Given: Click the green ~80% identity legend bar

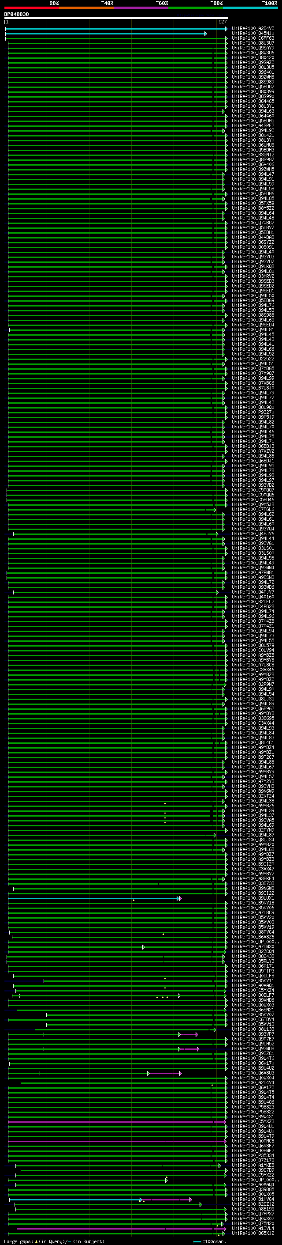Looking at the screenshot, I should [196, 8].
